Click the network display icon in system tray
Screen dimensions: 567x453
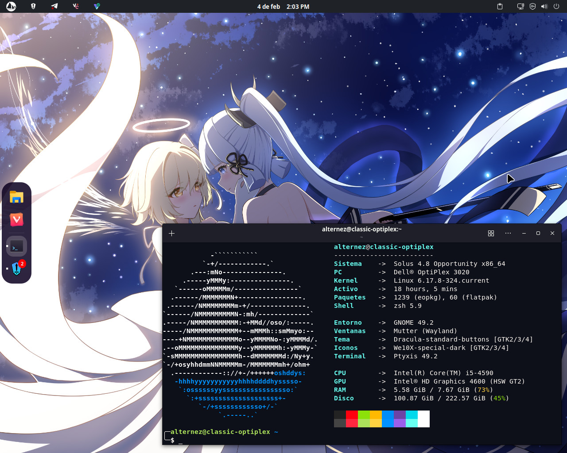(x=520, y=6)
